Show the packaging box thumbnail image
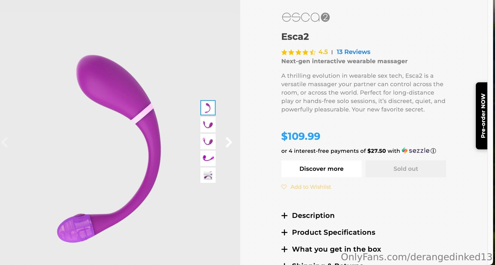The image size is (495, 265). pos(208,175)
